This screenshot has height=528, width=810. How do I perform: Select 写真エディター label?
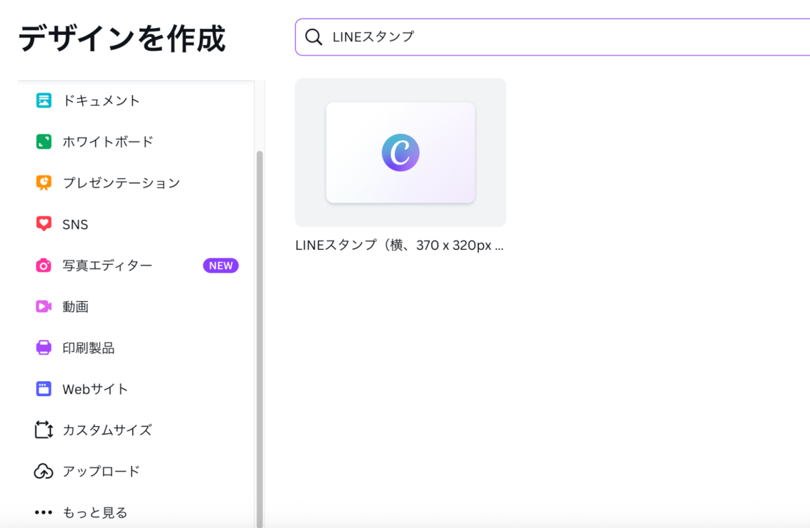pyautogui.click(x=107, y=266)
